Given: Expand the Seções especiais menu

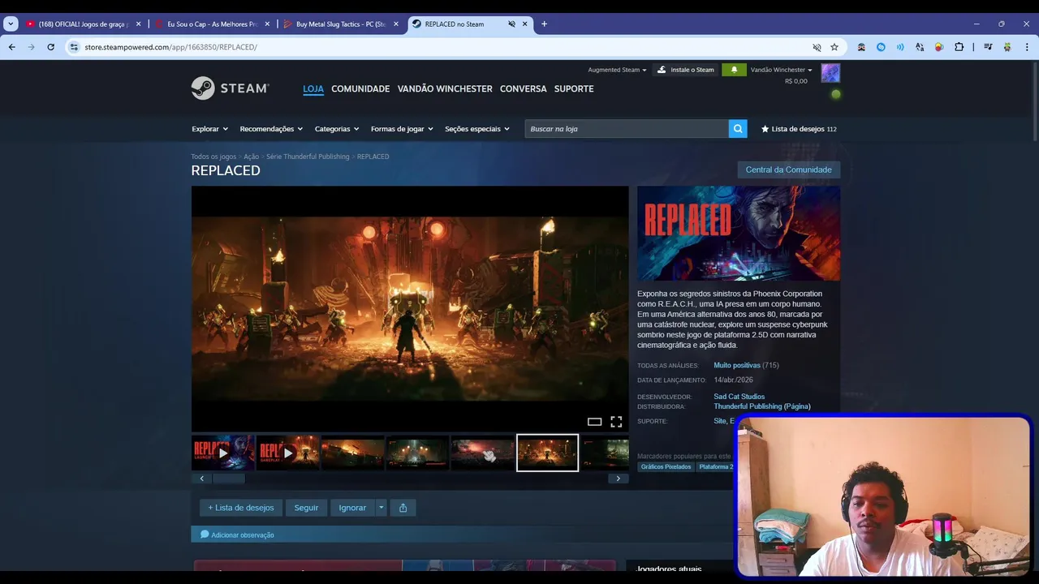Looking at the screenshot, I should [477, 129].
